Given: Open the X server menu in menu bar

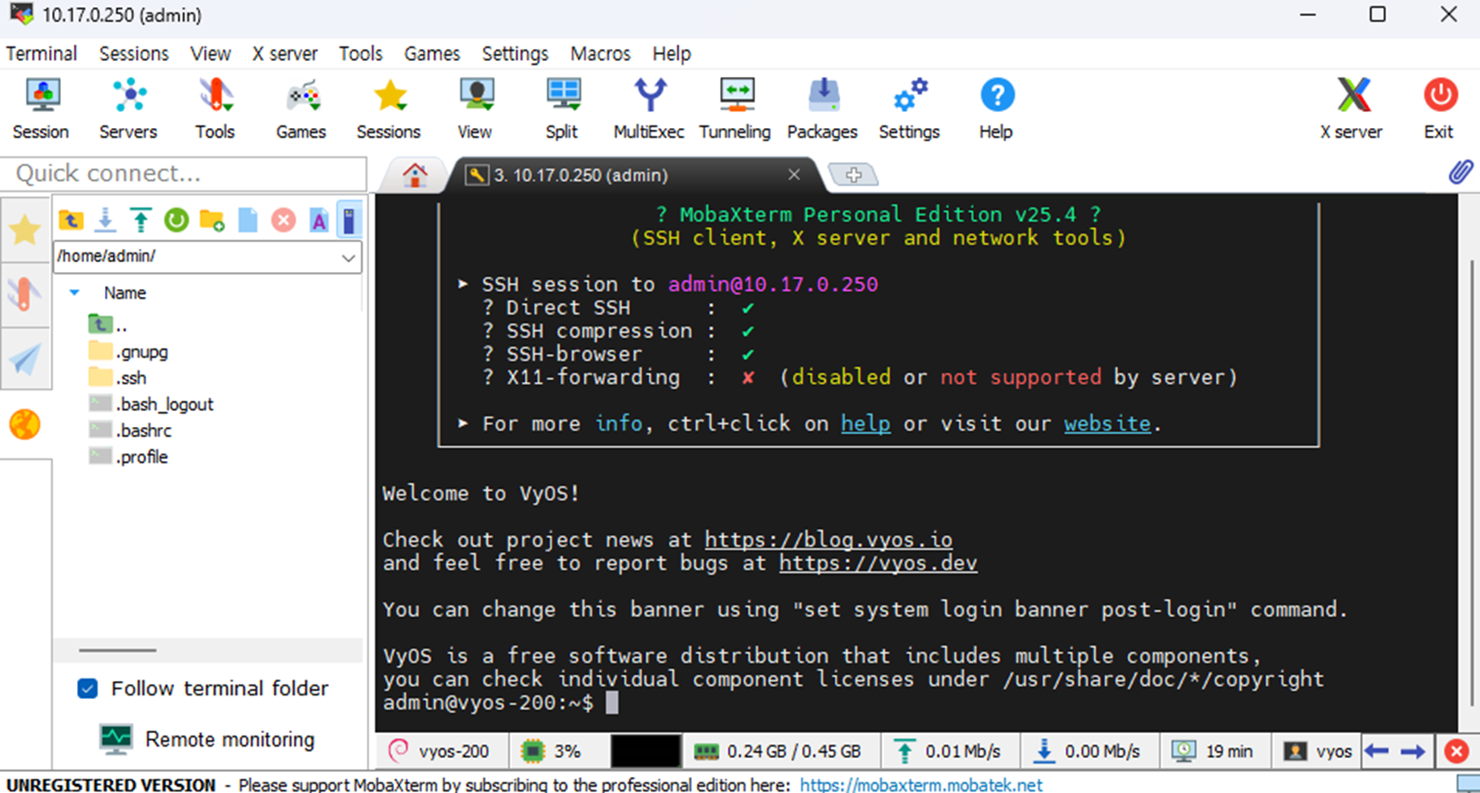Looking at the screenshot, I should coord(285,54).
